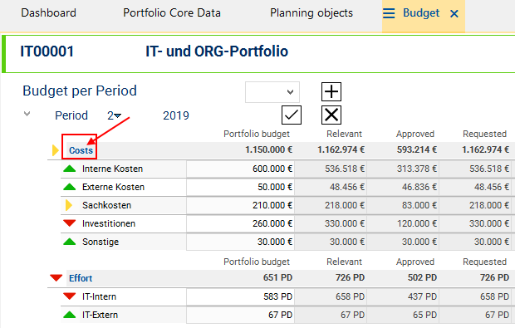Click the Budget per Period heading

click(x=80, y=91)
